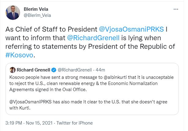Click Richard Grenell's small avatar

[13, 70]
